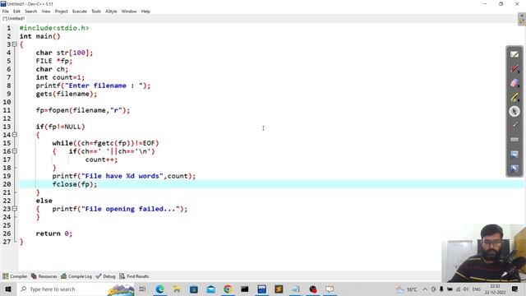This screenshot has height=296, width=526.
Task: Launch Microsoft Edge from taskbar
Action: [159, 289]
